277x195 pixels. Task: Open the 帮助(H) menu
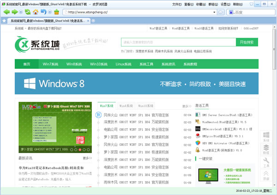tap(238, 4)
